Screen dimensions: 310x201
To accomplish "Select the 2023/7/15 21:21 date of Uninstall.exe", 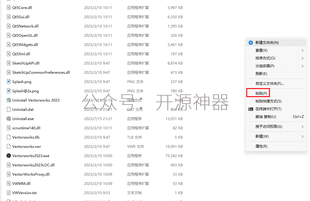I will 98,119.
